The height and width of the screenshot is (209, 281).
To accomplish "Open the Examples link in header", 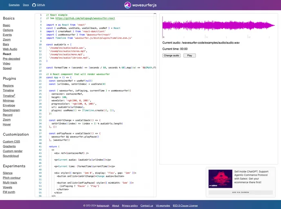I will (14, 5).
